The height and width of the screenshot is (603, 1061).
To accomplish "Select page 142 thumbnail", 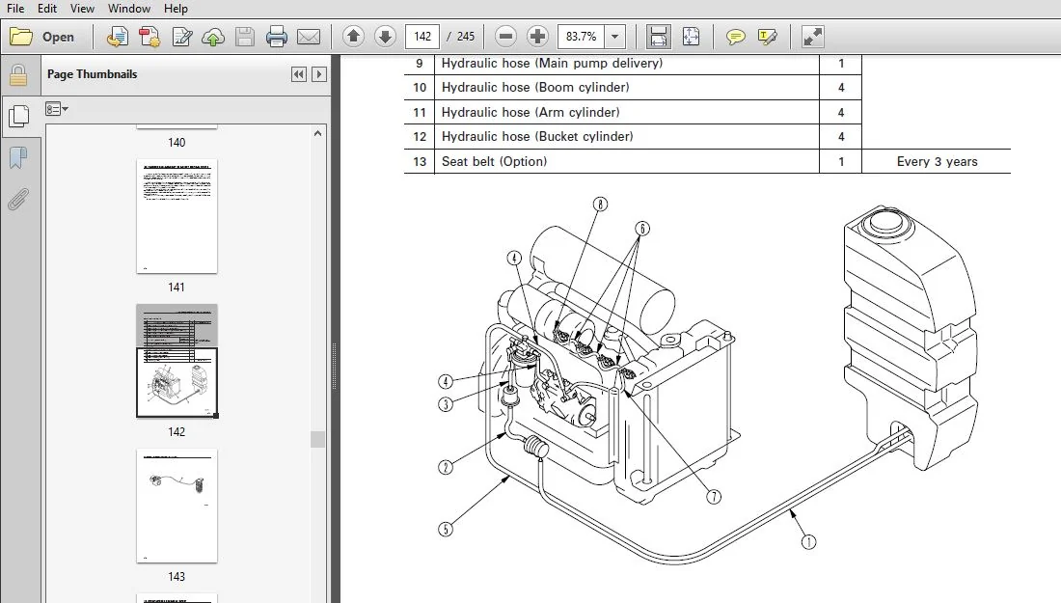I will coord(177,361).
